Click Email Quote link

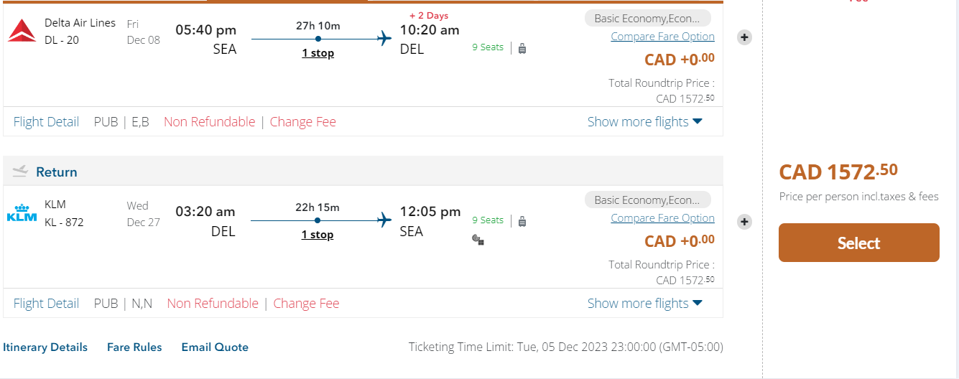point(215,347)
